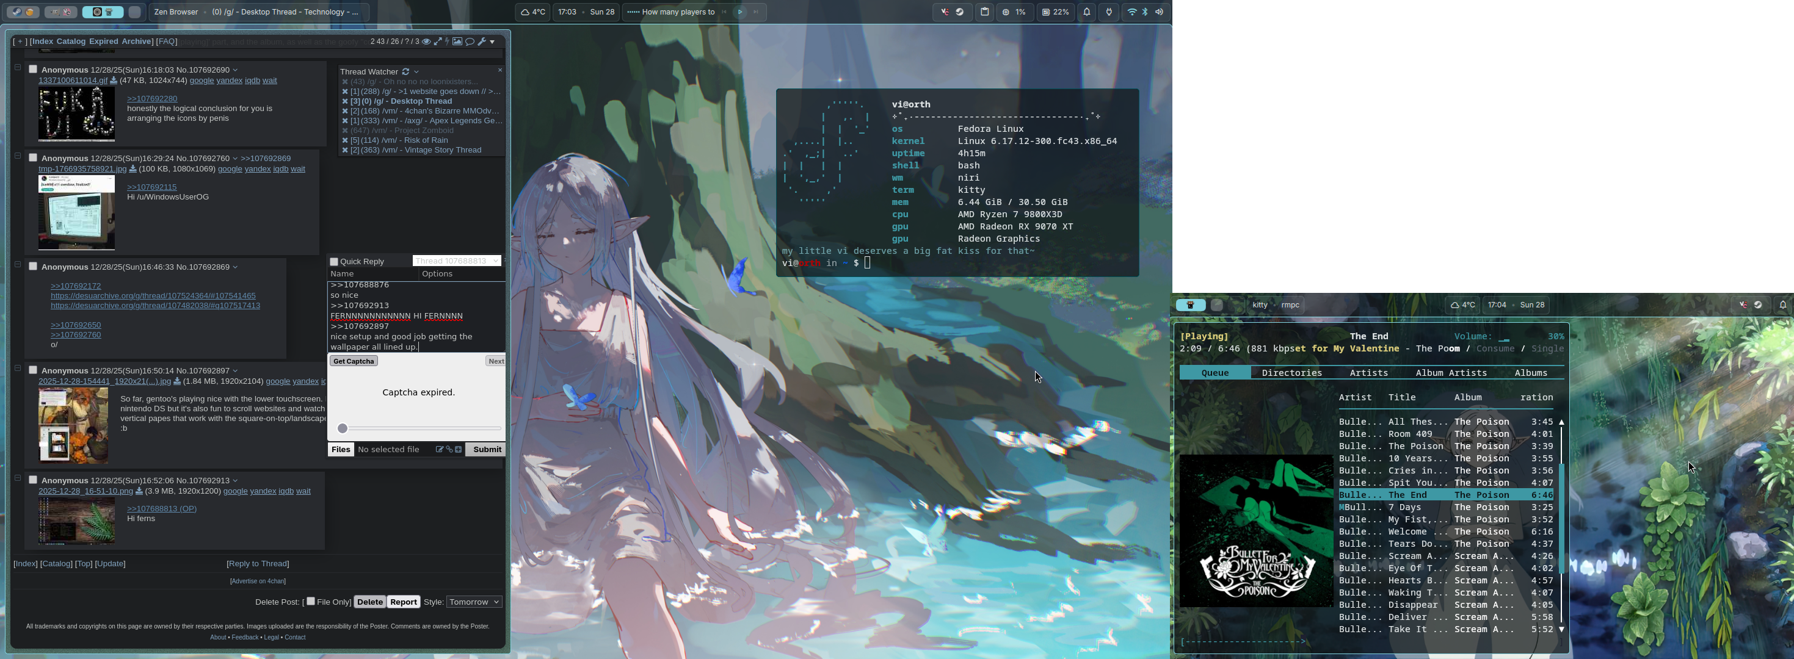Open notifications bell in top bar

coord(1086,12)
